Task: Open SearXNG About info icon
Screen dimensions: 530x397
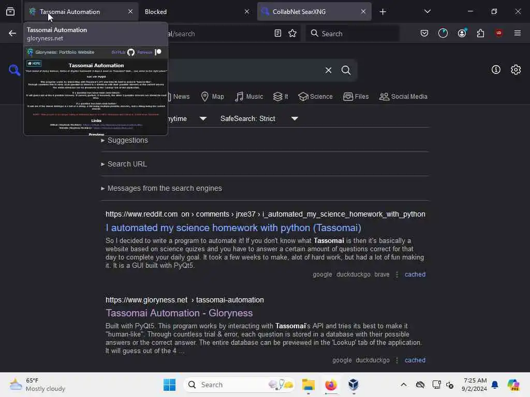Action: (x=496, y=70)
